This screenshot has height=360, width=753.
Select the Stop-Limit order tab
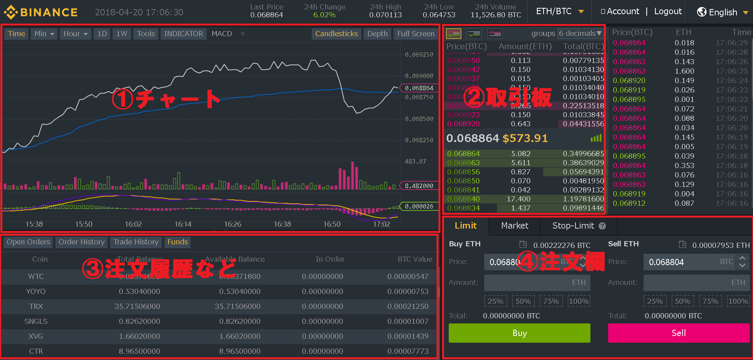coord(579,225)
